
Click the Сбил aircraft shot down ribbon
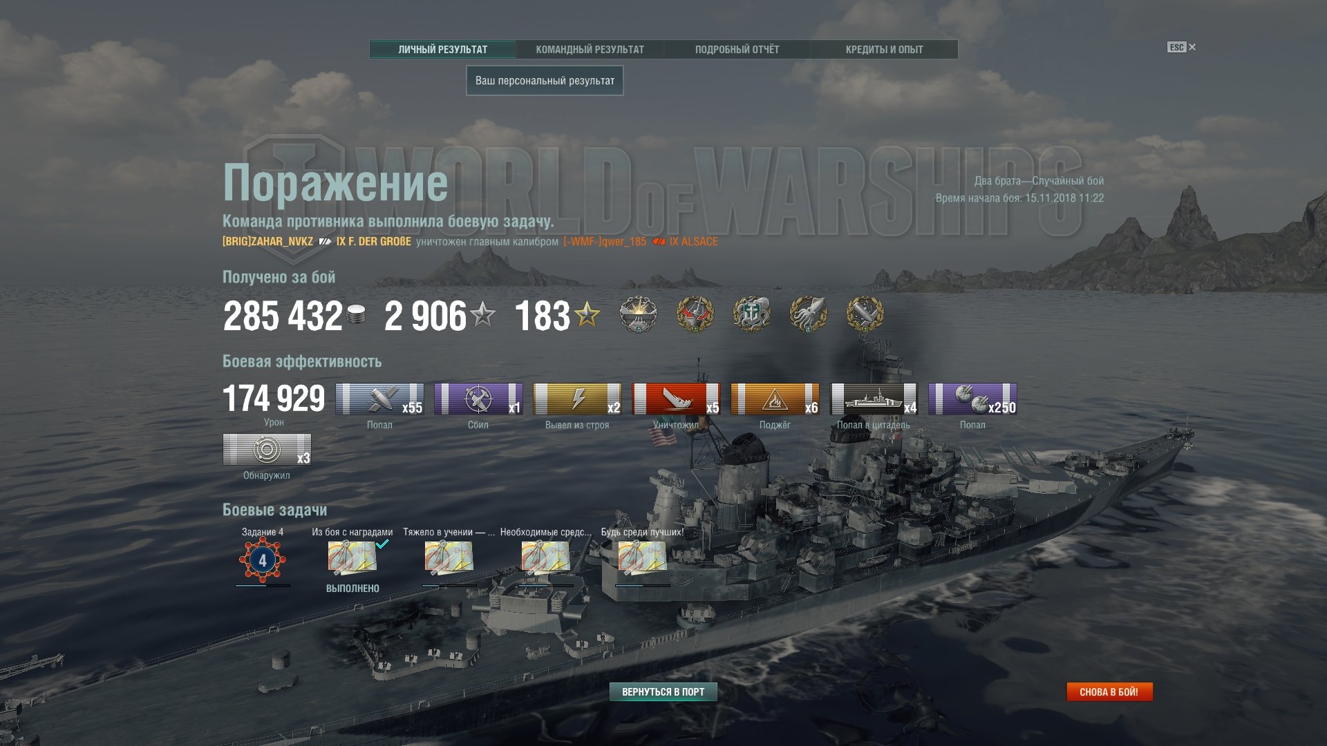(x=478, y=399)
